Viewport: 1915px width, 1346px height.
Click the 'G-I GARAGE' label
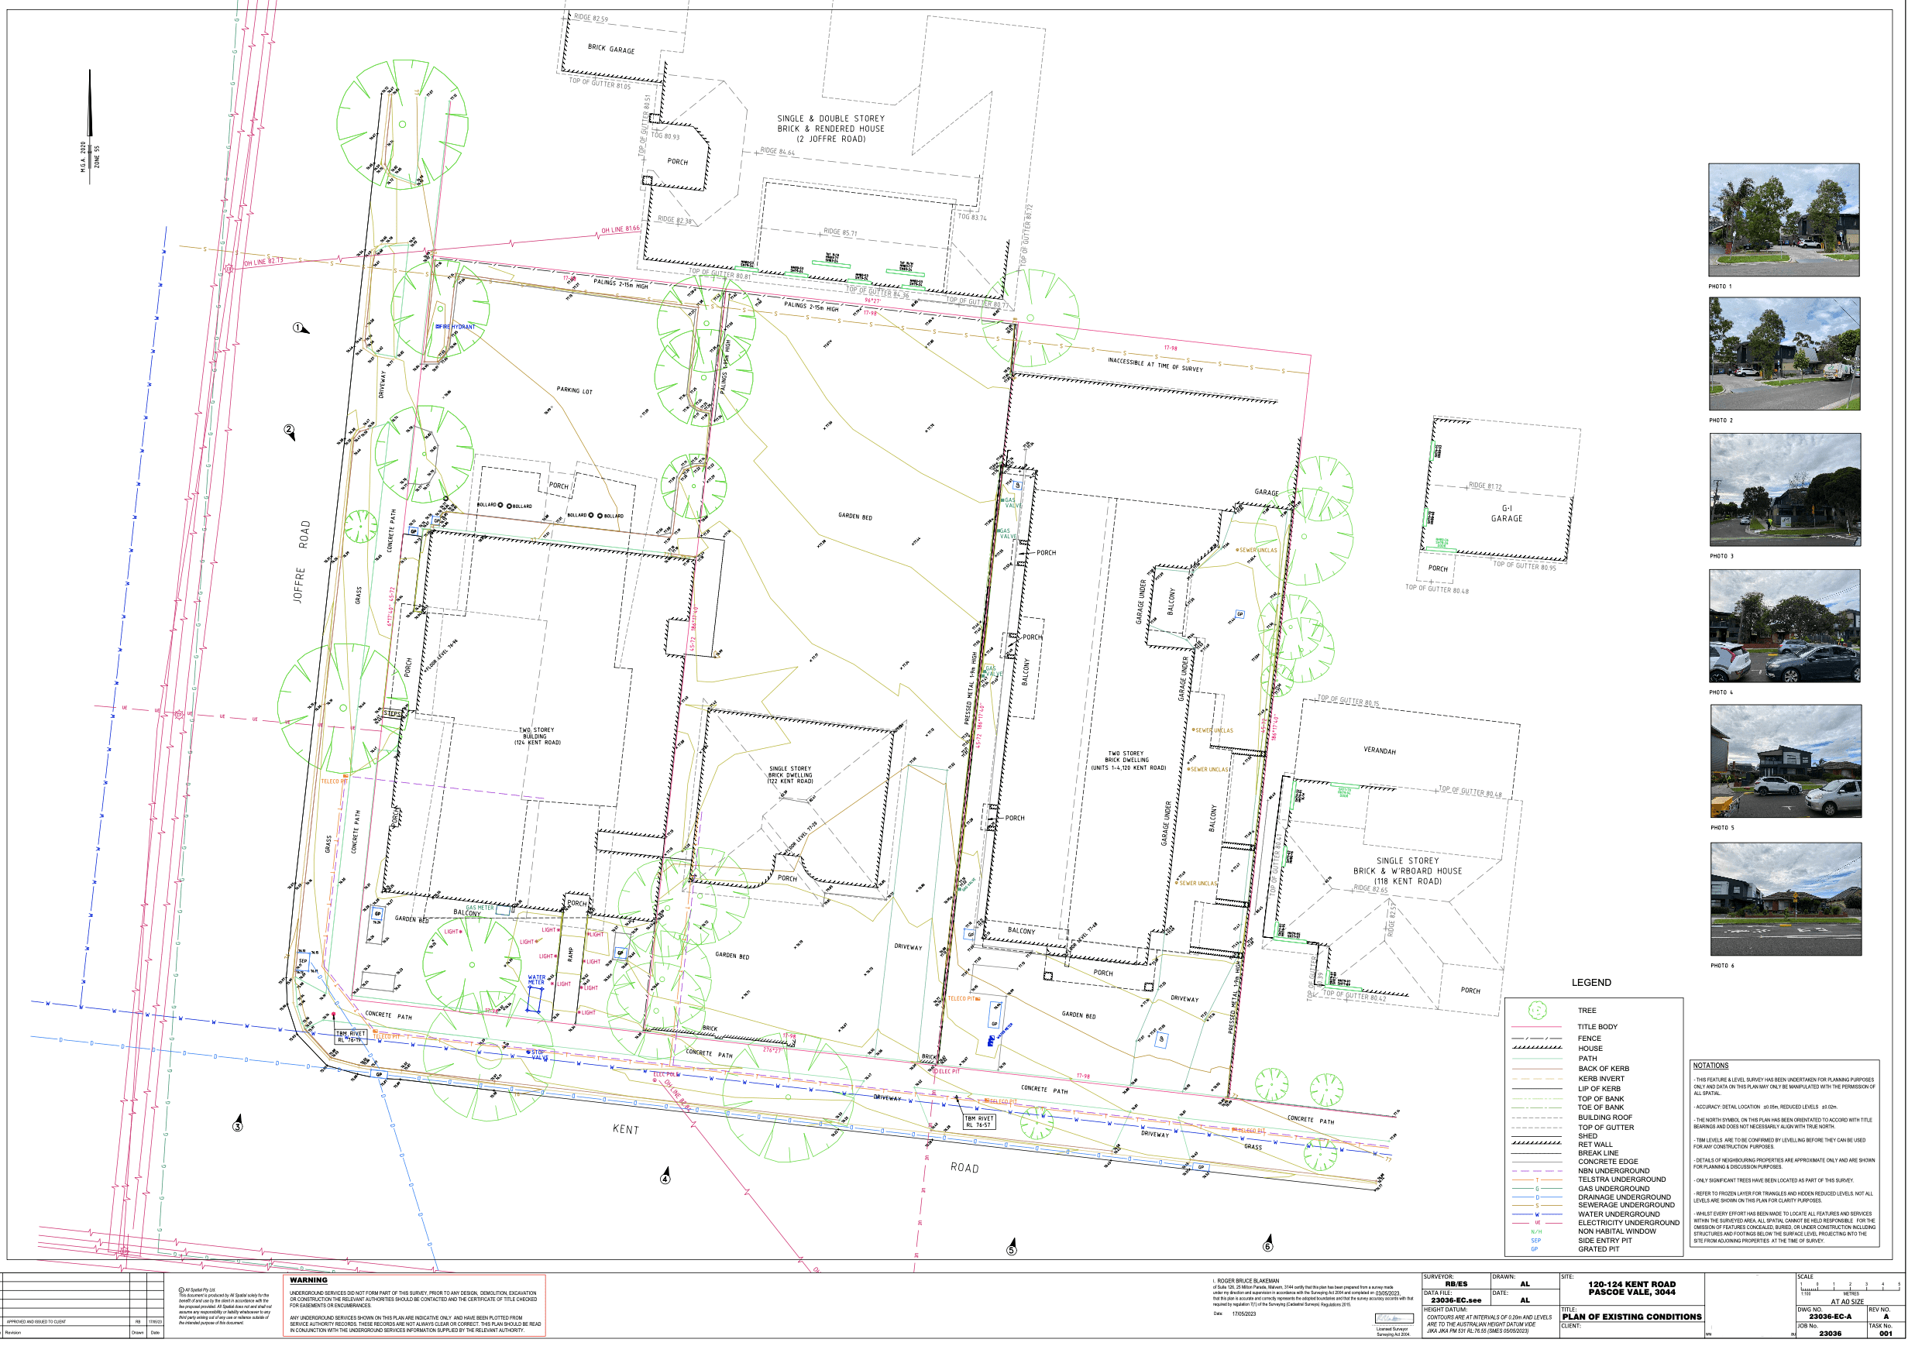[1506, 513]
